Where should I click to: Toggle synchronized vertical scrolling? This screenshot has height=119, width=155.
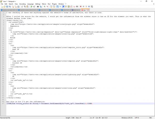point(51,6)
